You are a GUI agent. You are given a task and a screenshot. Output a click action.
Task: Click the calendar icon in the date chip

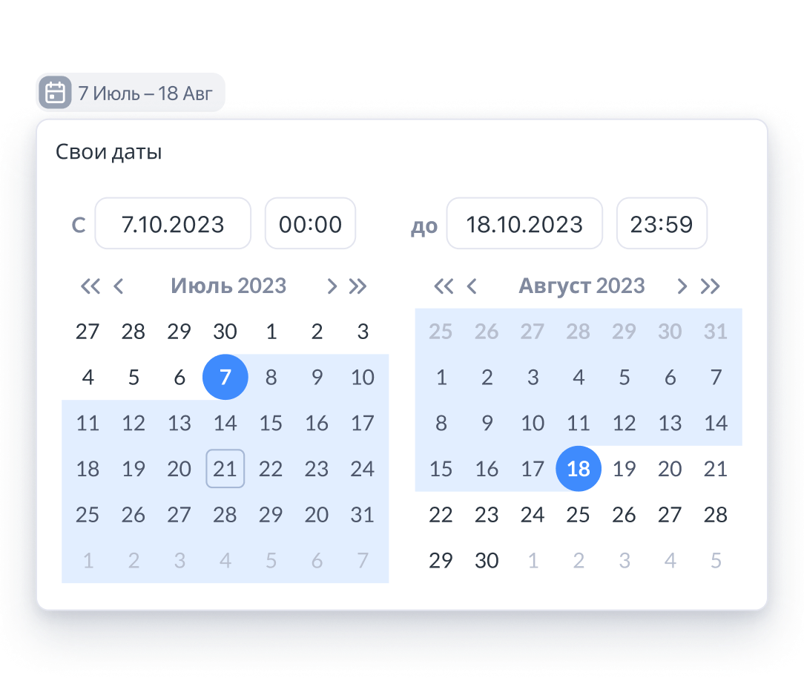point(55,93)
